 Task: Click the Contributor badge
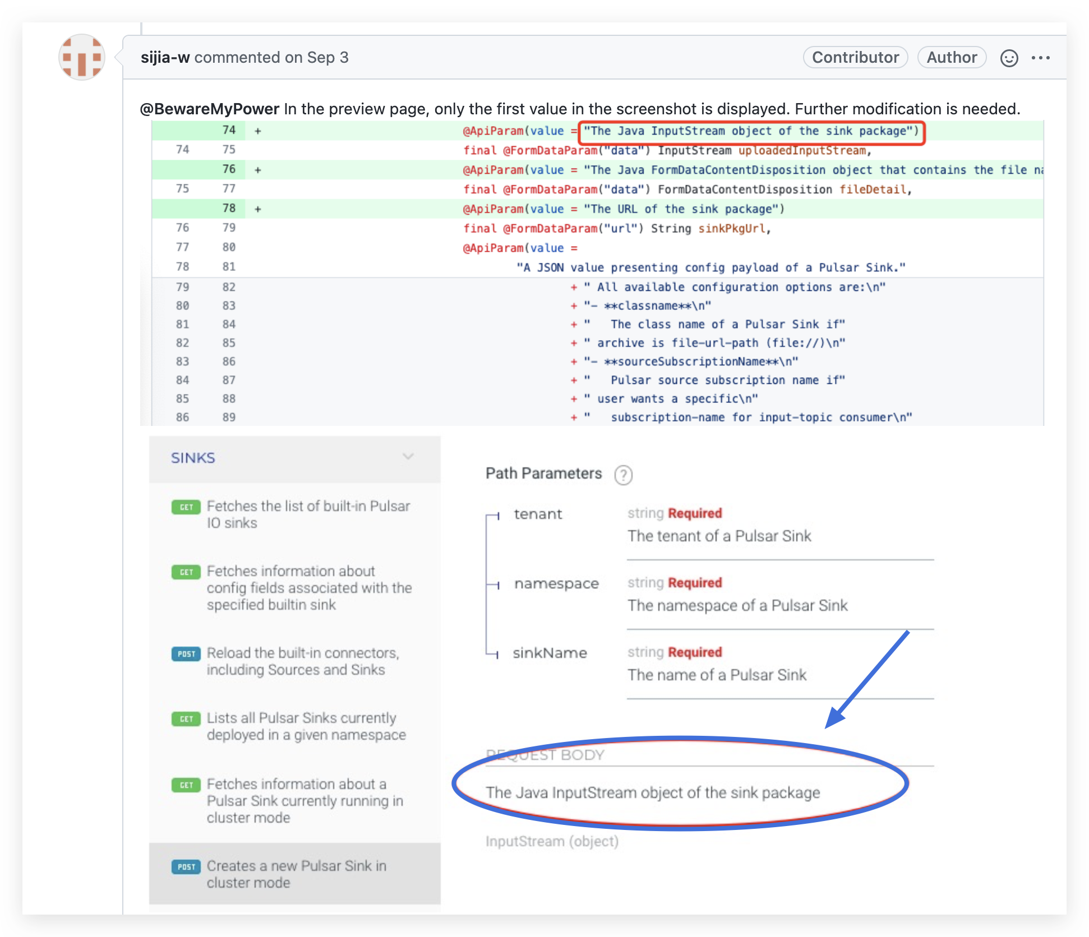(x=855, y=57)
